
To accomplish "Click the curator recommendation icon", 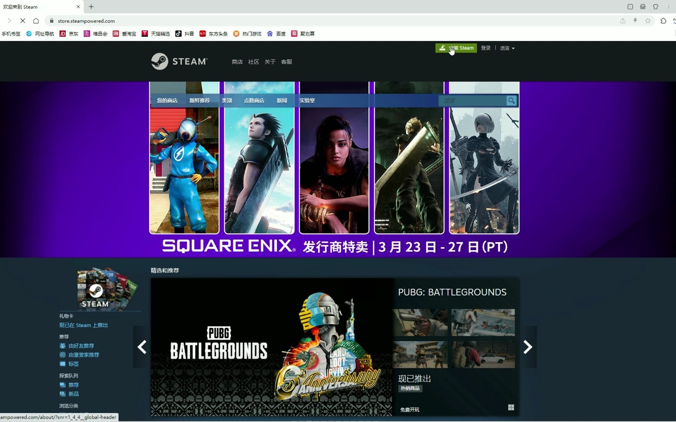I will tap(63, 355).
